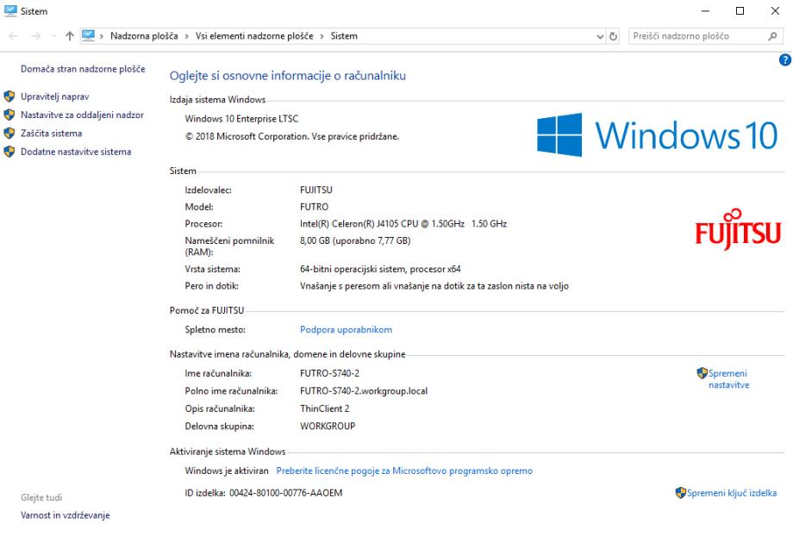793x536 pixels.
Task: Click shield icon next to Spremeni ključ izdelka
Action: pyautogui.click(x=681, y=493)
